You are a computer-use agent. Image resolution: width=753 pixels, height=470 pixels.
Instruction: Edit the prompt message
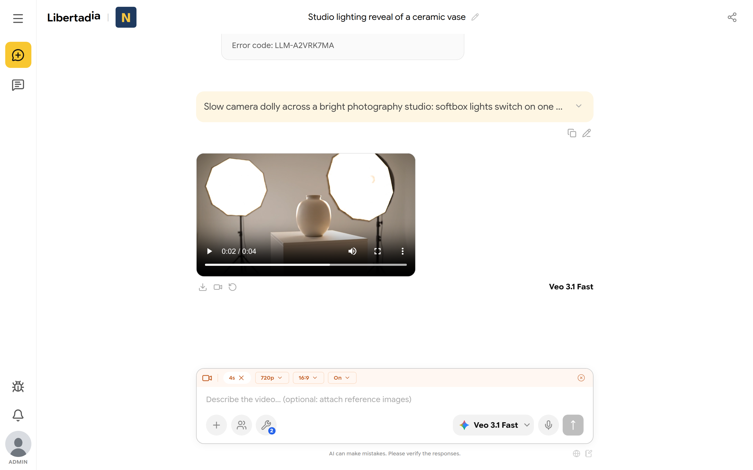coord(586,133)
